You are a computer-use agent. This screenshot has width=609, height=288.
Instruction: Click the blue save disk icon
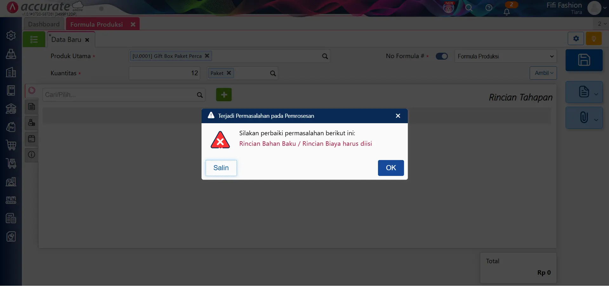[584, 60]
